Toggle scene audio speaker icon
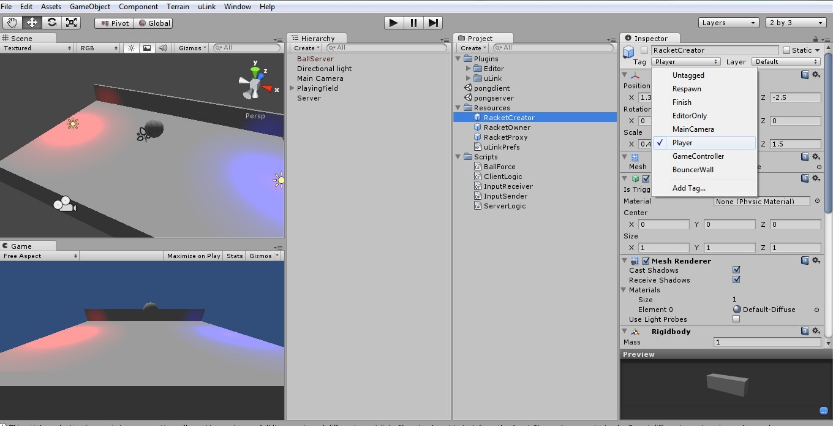Image resolution: width=833 pixels, height=426 pixels. tap(163, 48)
